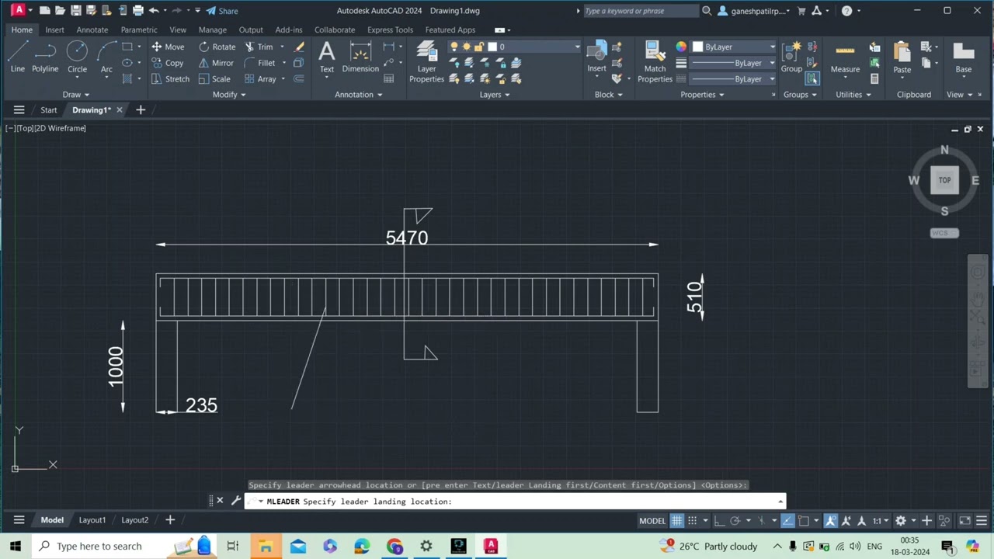Image resolution: width=994 pixels, height=559 pixels.
Task: Switch to Layout1 tab
Action: (x=92, y=520)
